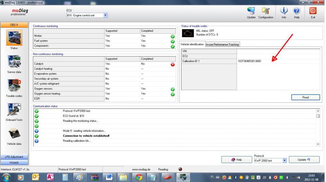Click 'Connection to vehicle established!' log text

point(86,136)
